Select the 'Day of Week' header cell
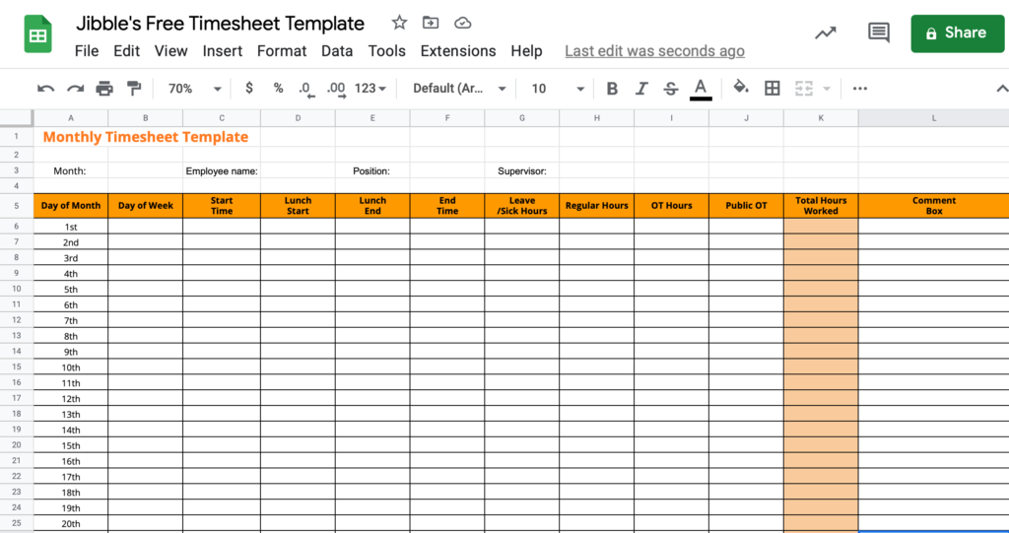The width and height of the screenshot is (1009, 533). (146, 206)
